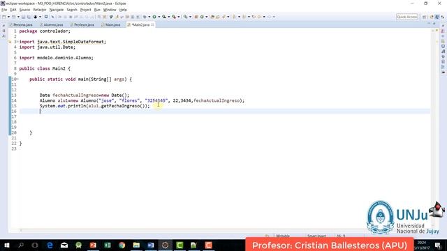Click the Eclipse taskbar icon
This screenshot has width=447, height=251.
(165, 245)
